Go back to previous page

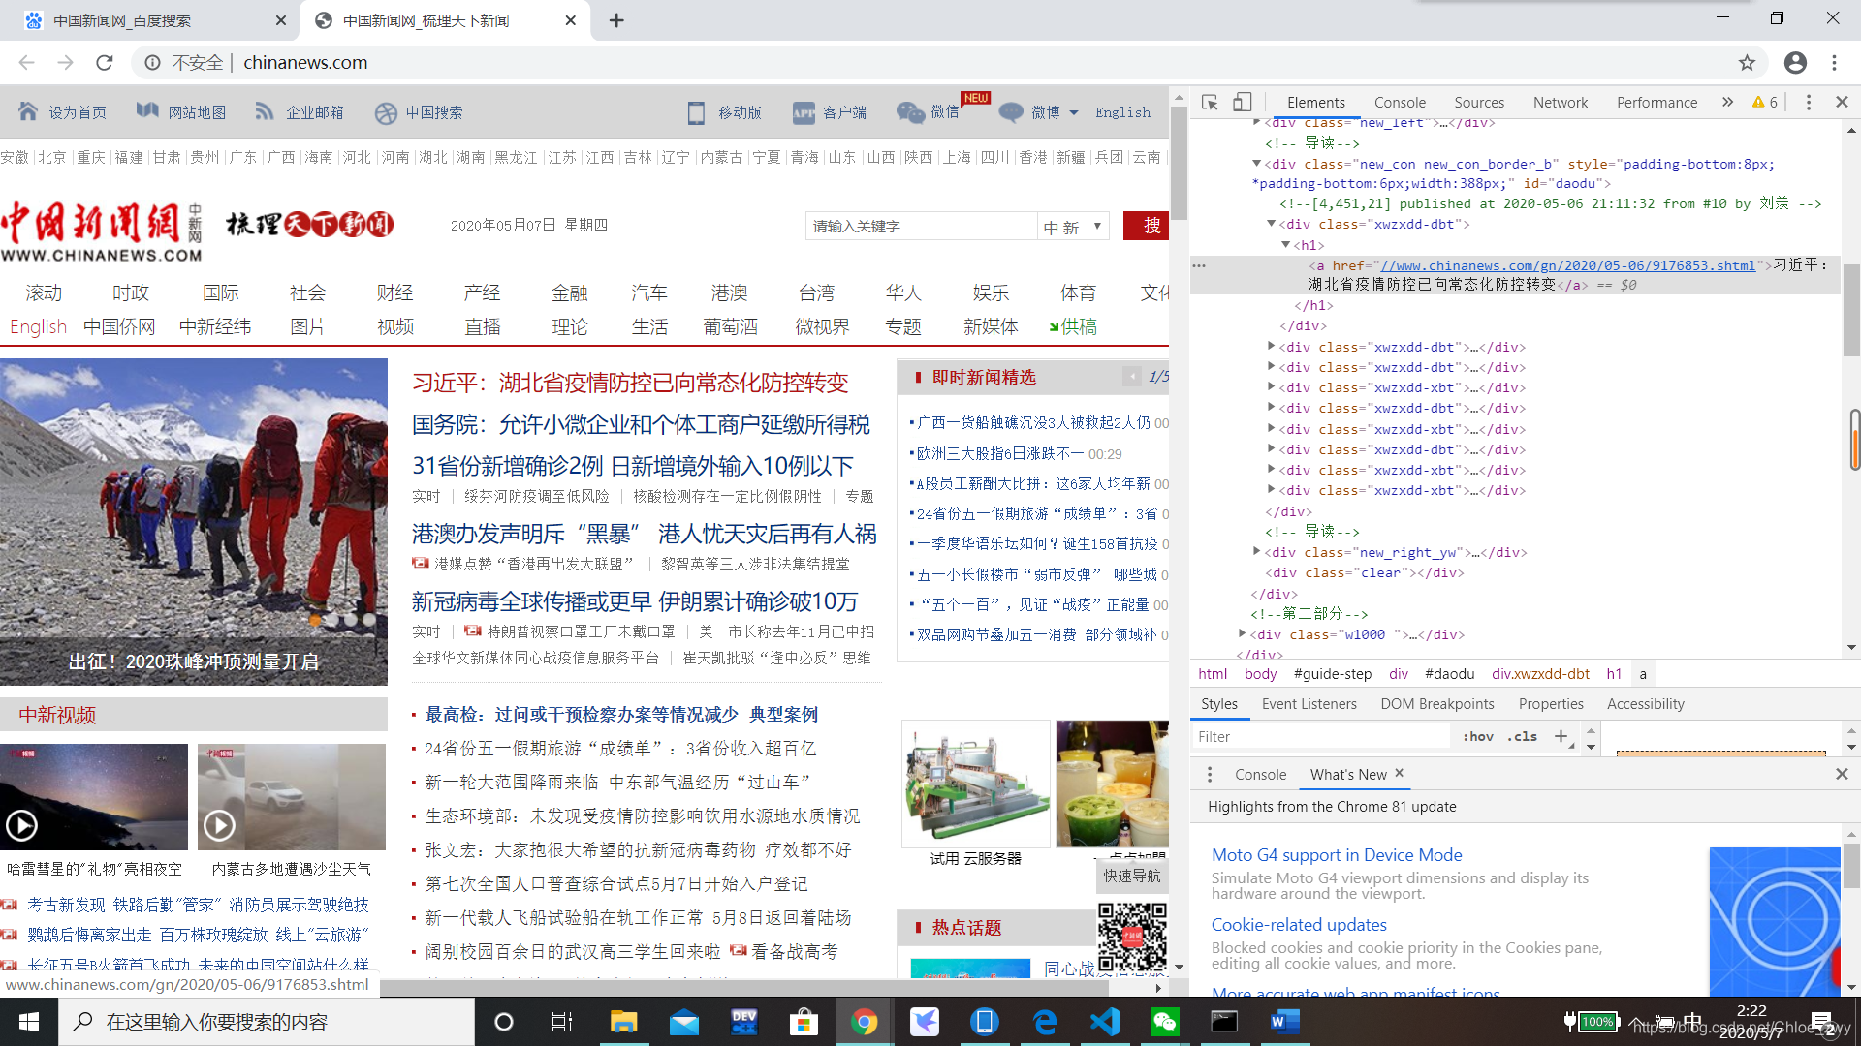(26, 63)
